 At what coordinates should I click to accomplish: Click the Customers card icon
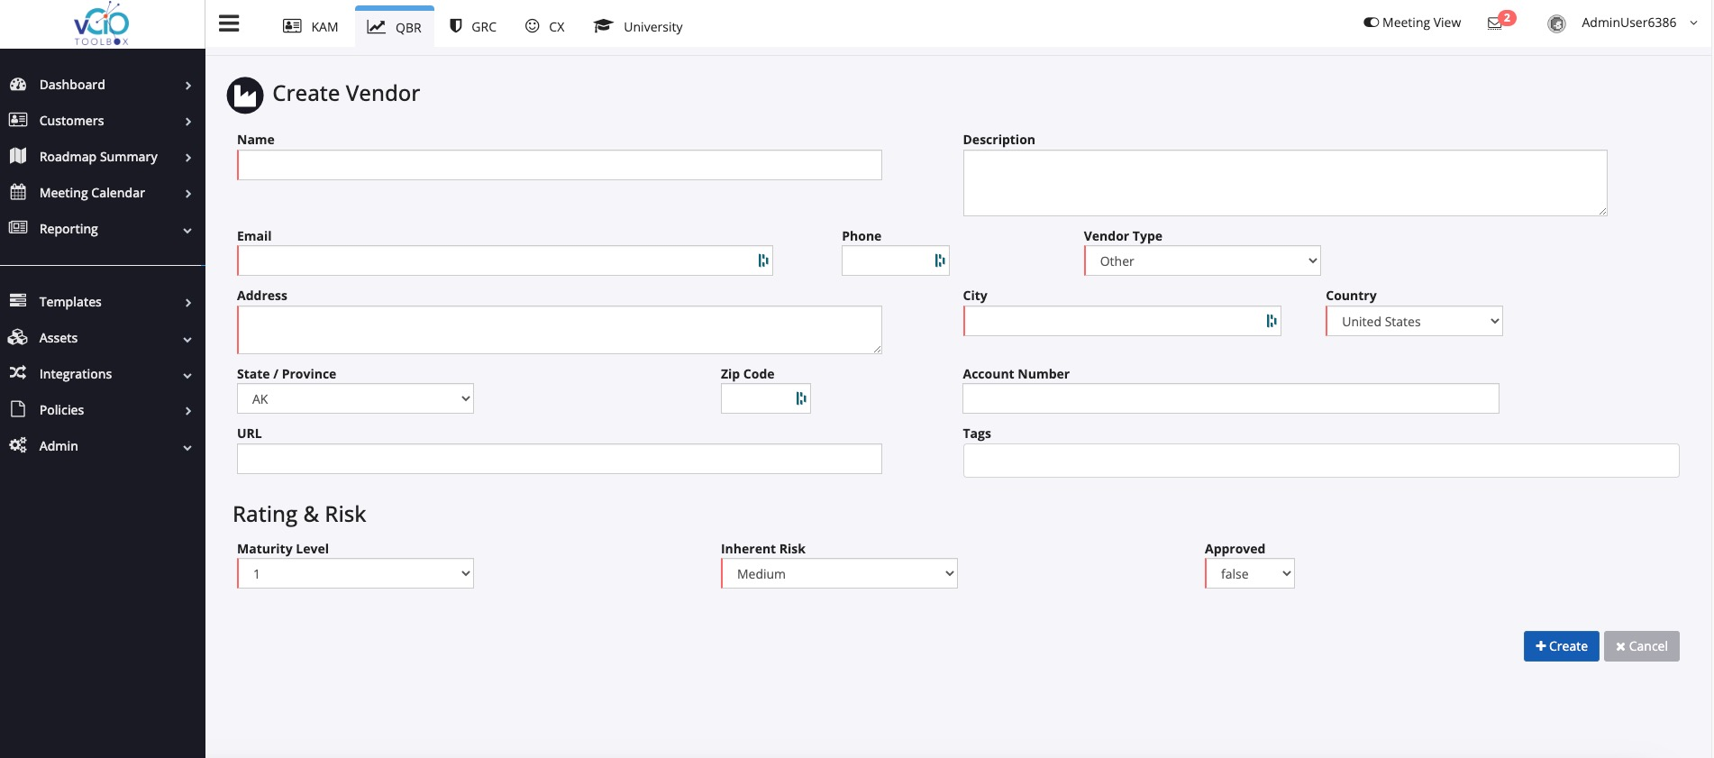(x=18, y=120)
